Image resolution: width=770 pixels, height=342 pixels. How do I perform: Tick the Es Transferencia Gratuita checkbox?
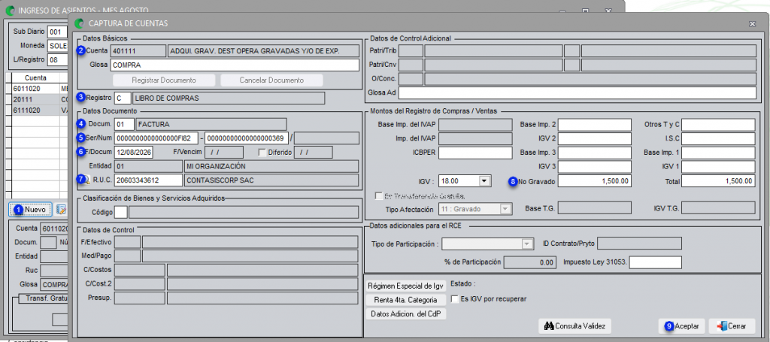click(378, 195)
